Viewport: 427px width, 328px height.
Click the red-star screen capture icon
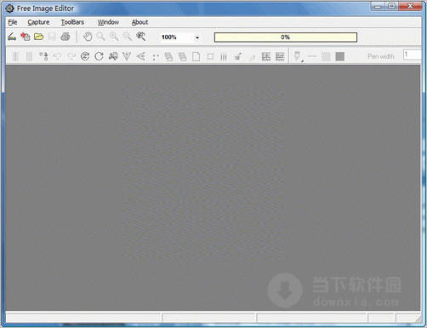click(x=26, y=37)
